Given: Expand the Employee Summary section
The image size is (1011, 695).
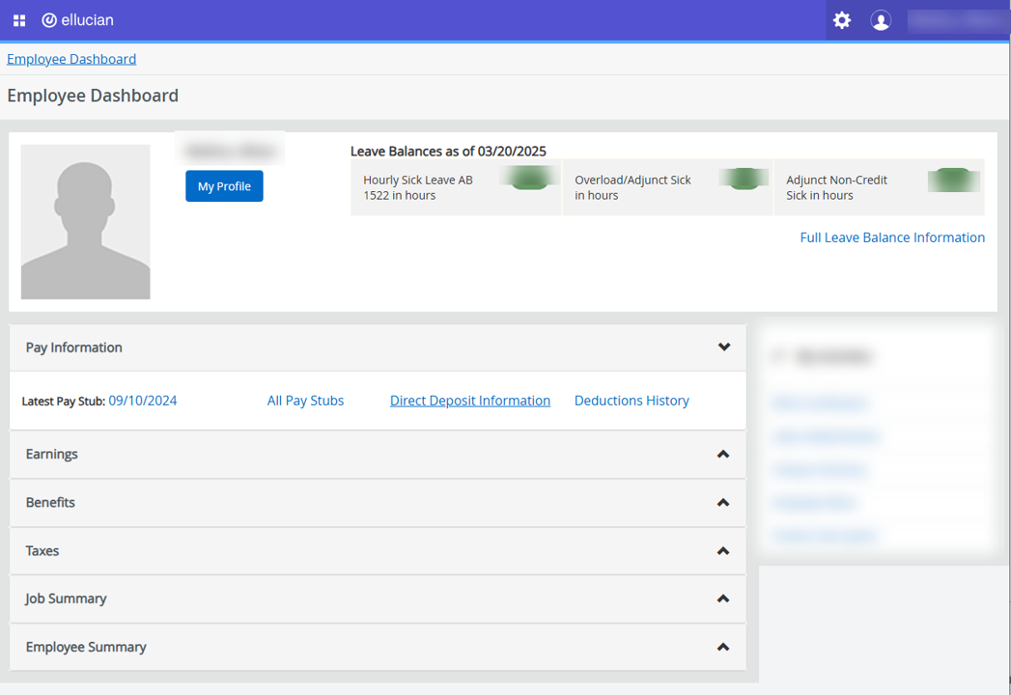Looking at the screenshot, I should coord(722,648).
